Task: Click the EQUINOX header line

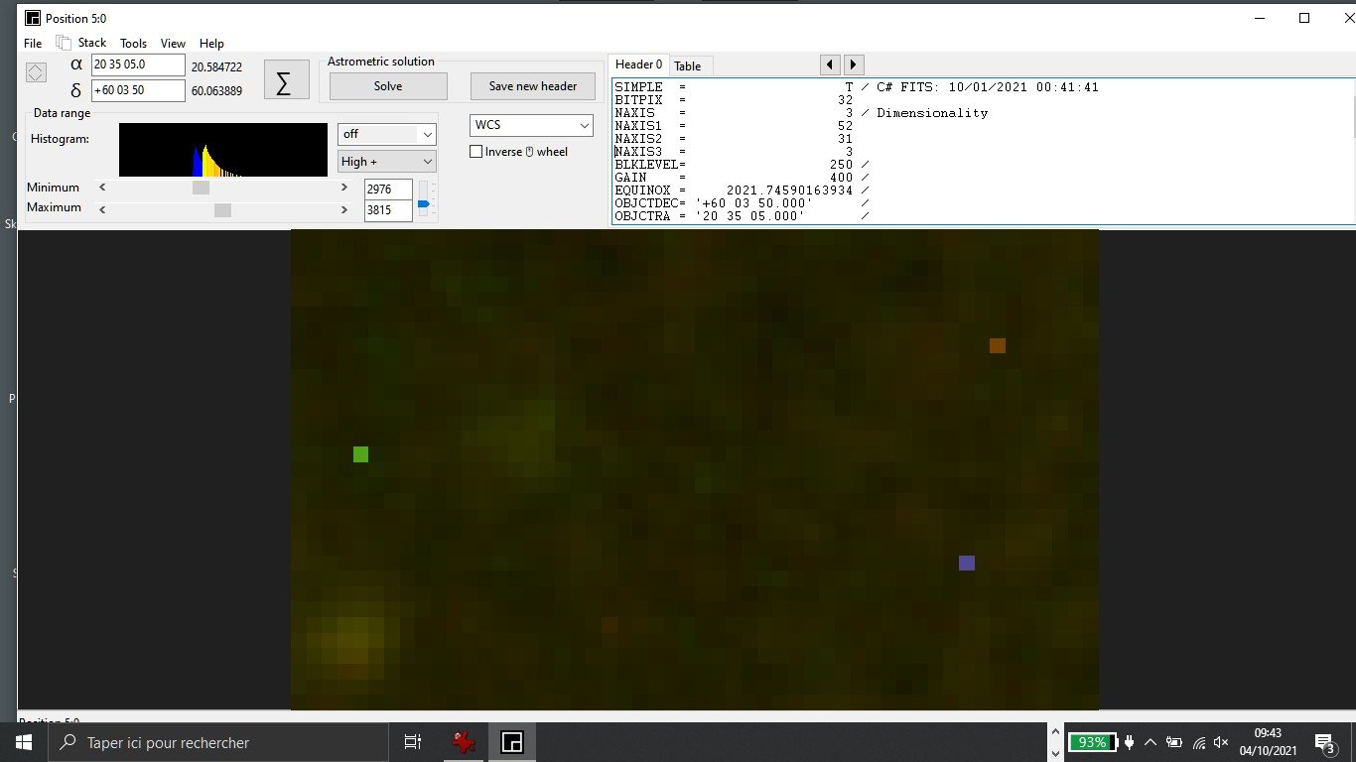Action: click(743, 190)
